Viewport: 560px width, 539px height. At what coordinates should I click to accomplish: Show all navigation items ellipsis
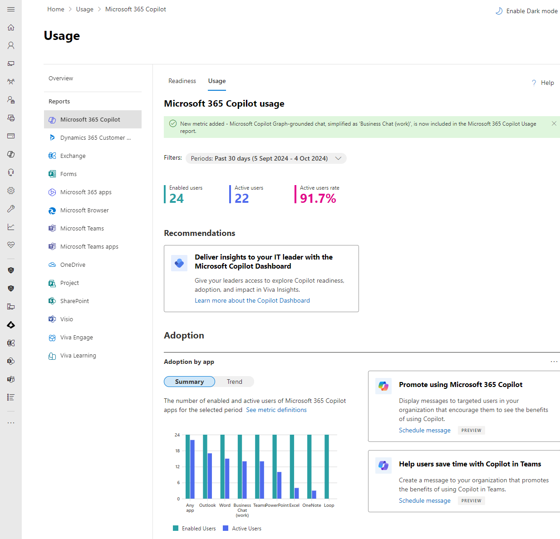click(x=11, y=423)
